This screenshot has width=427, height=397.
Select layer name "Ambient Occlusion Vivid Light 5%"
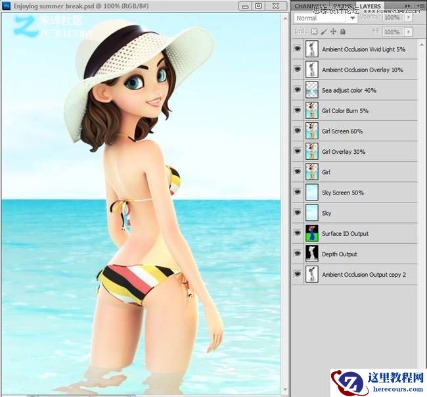(363, 49)
